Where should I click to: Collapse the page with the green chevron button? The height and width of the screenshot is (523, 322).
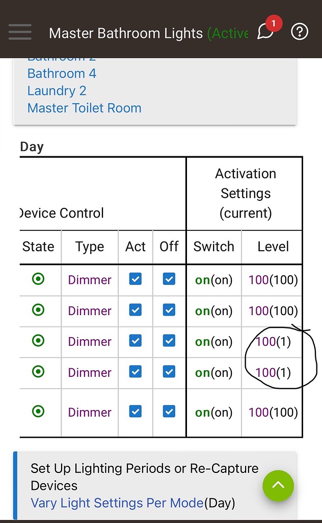coord(278,486)
